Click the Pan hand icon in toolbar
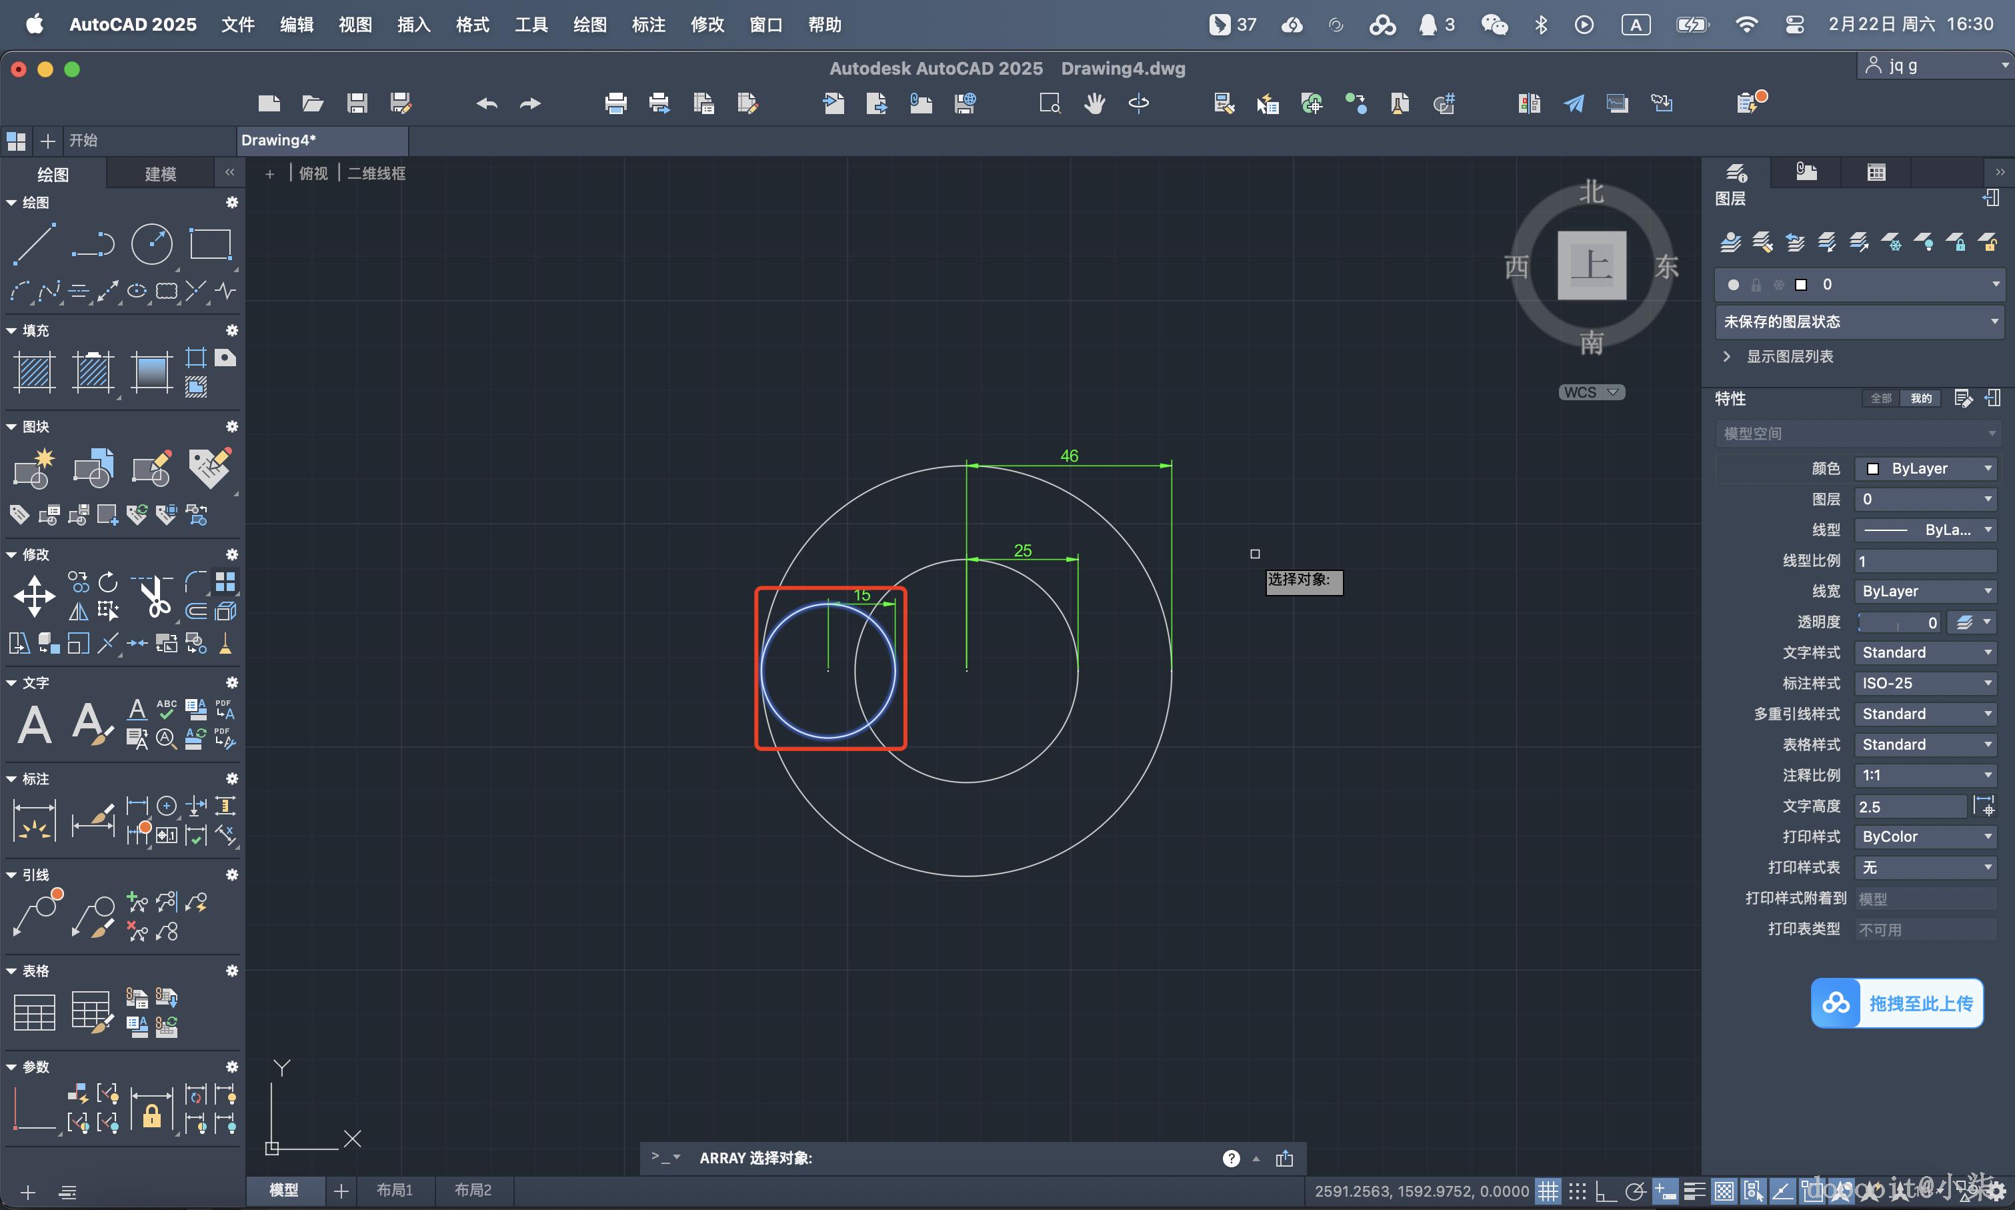This screenshot has height=1210, width=2015. tap(1094, 103)
